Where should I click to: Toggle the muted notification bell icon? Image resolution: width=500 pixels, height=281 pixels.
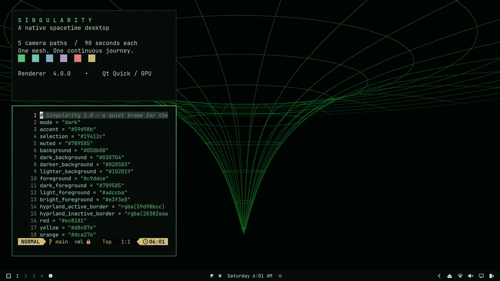[220, 276]
